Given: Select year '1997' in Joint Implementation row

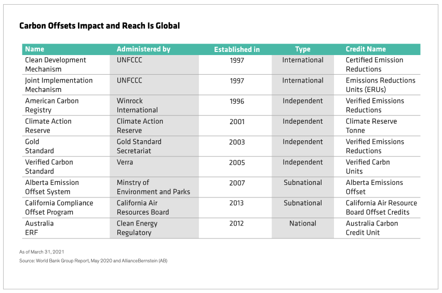Looking at the screenshot, I should pos(237,81).
